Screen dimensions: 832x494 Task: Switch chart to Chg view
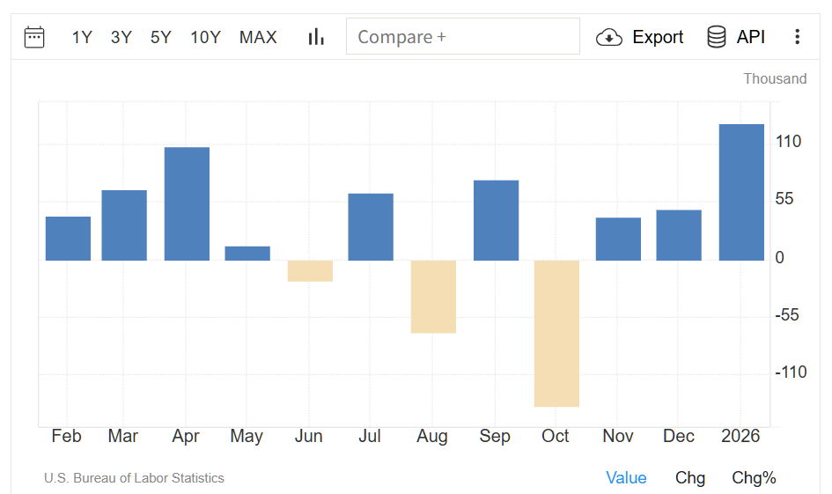[690, 478]
